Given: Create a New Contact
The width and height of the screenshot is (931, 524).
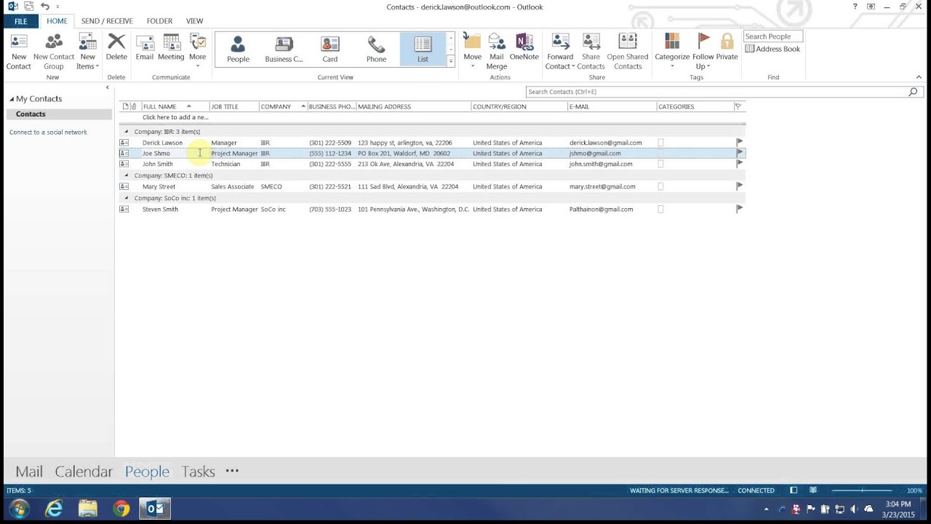Looking at the screenshot, I should 19,52.
